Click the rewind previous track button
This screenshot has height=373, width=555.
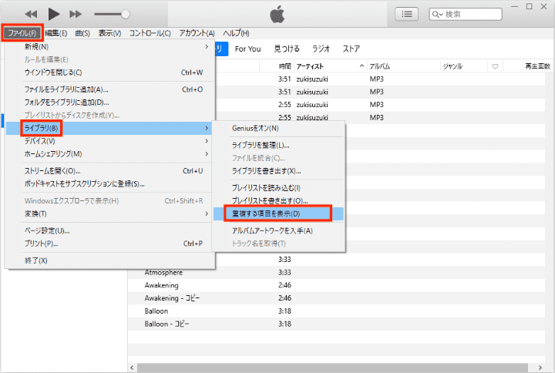pos(31,14)
